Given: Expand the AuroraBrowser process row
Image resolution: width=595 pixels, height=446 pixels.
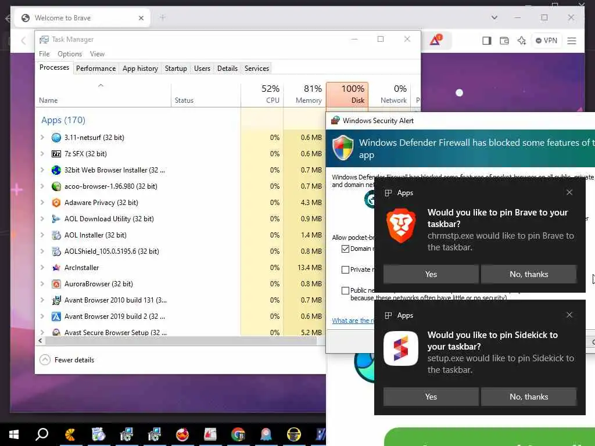Looking at the screenshot, I should [42, 284].
